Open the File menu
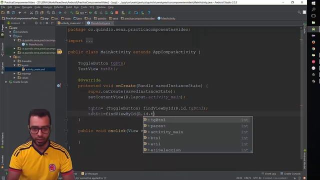The image size is (320, 180). (3, 7)
